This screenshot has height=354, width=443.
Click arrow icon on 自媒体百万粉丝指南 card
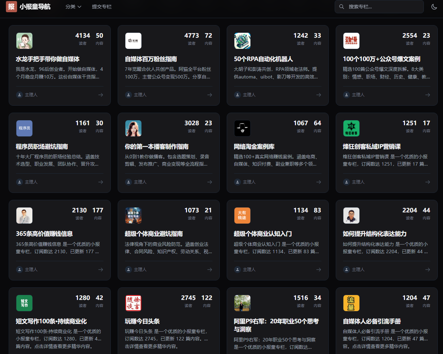(x=210, y=95)
